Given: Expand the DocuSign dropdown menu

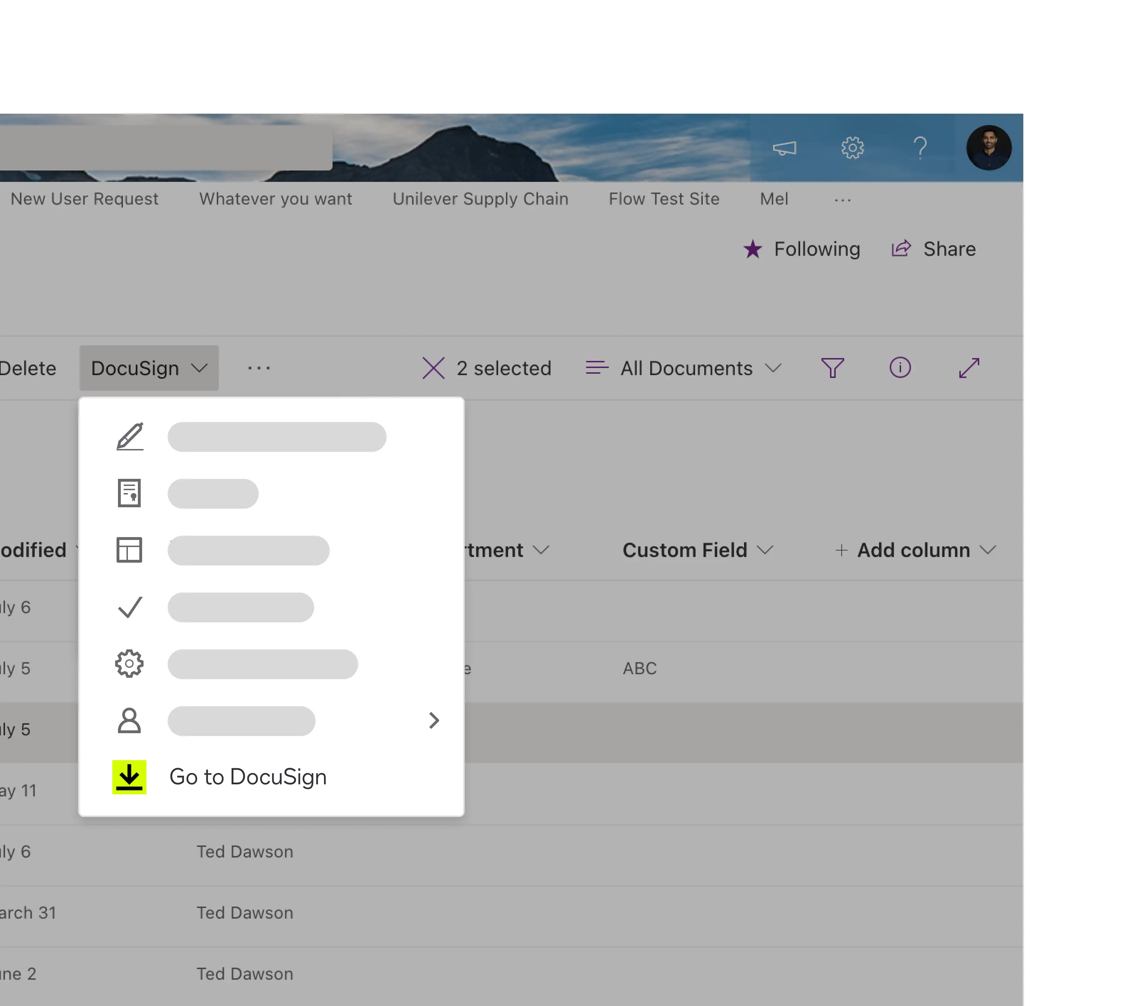Looking at the screenshot, I should pos(149,368).
